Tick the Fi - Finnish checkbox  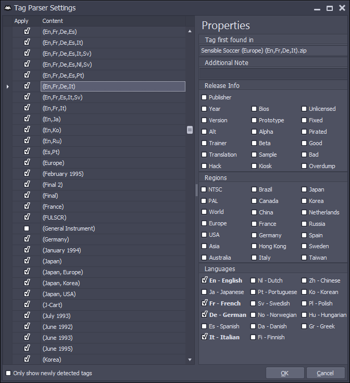(253, 337)
